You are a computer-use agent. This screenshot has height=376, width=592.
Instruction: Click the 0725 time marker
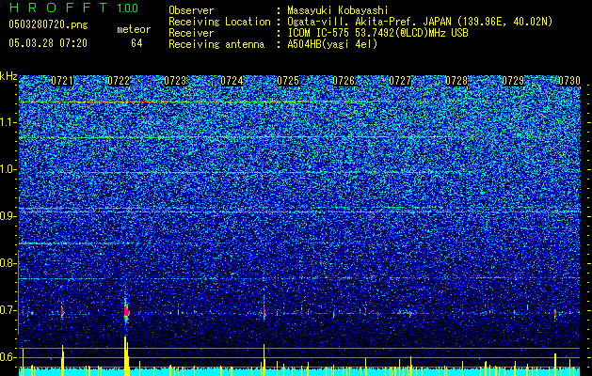tap(288, 81)
